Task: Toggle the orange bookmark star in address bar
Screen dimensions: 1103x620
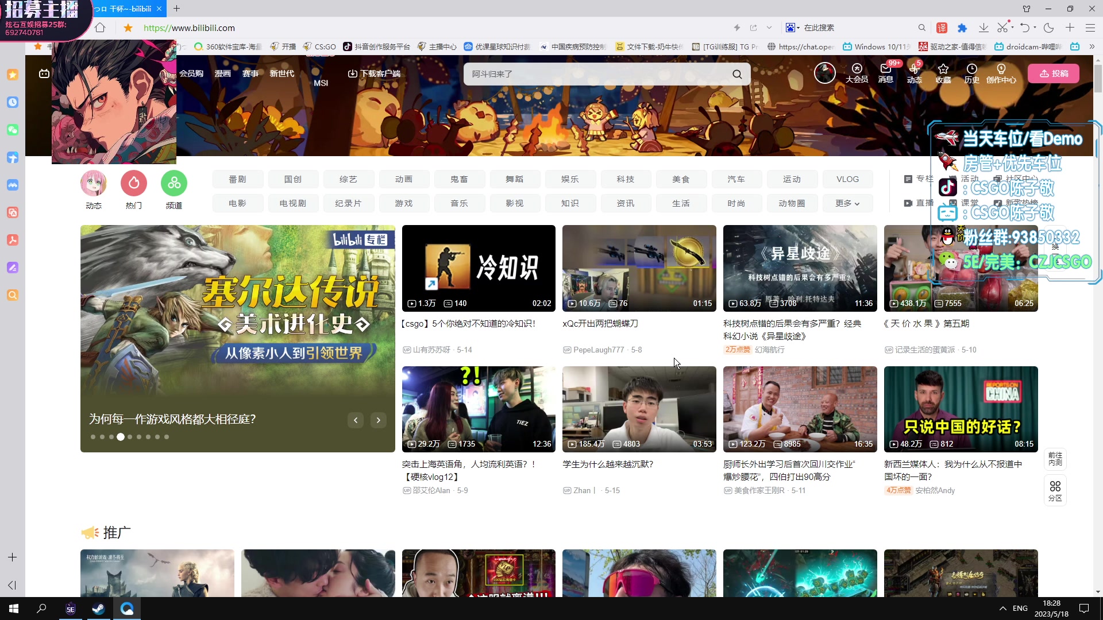Action: (128, 28)
